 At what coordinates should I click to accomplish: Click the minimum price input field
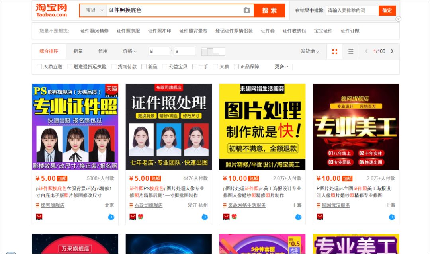coord(159,51)
